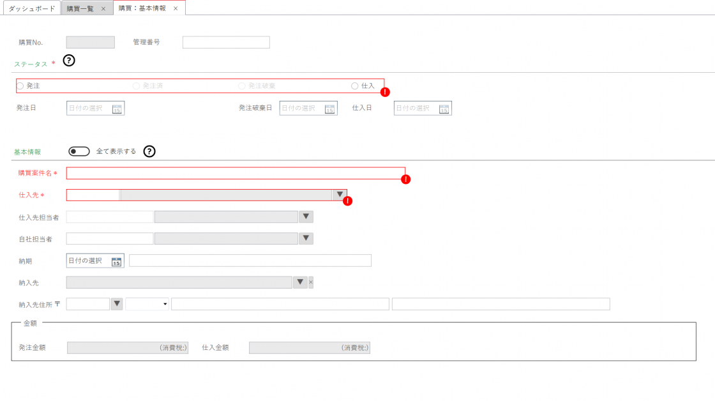Open the calendar picker for 仕入日
715x401 pixels.
click(x=444, y=109)
